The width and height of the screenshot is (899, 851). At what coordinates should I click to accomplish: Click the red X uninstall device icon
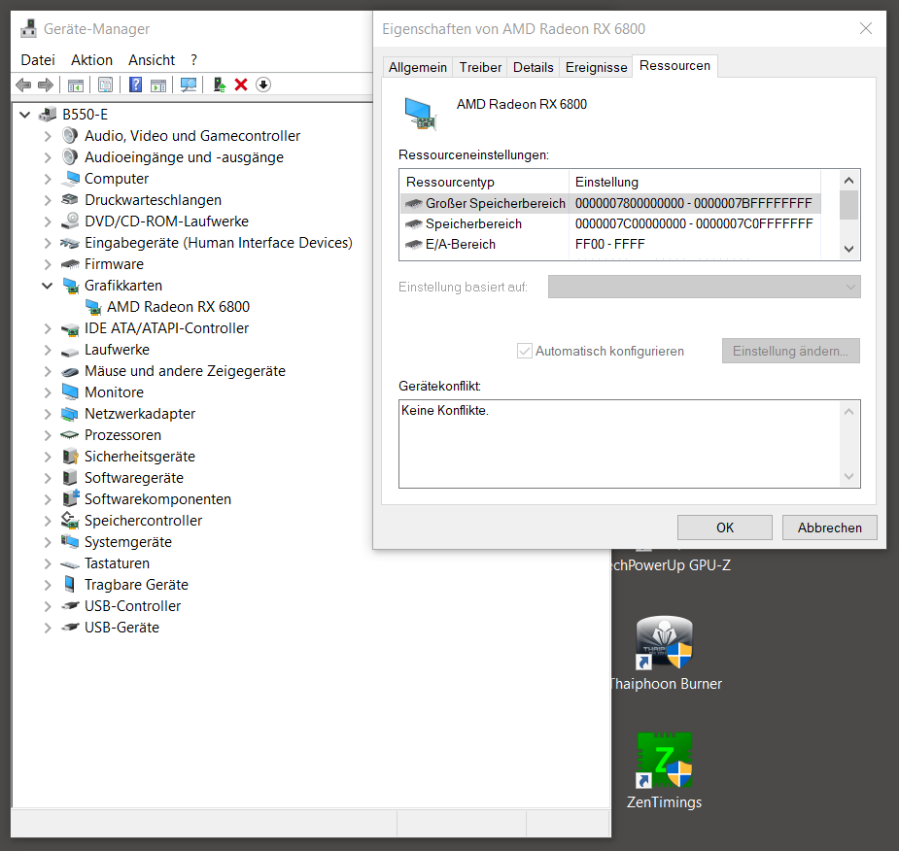click(x=241, y=85)
